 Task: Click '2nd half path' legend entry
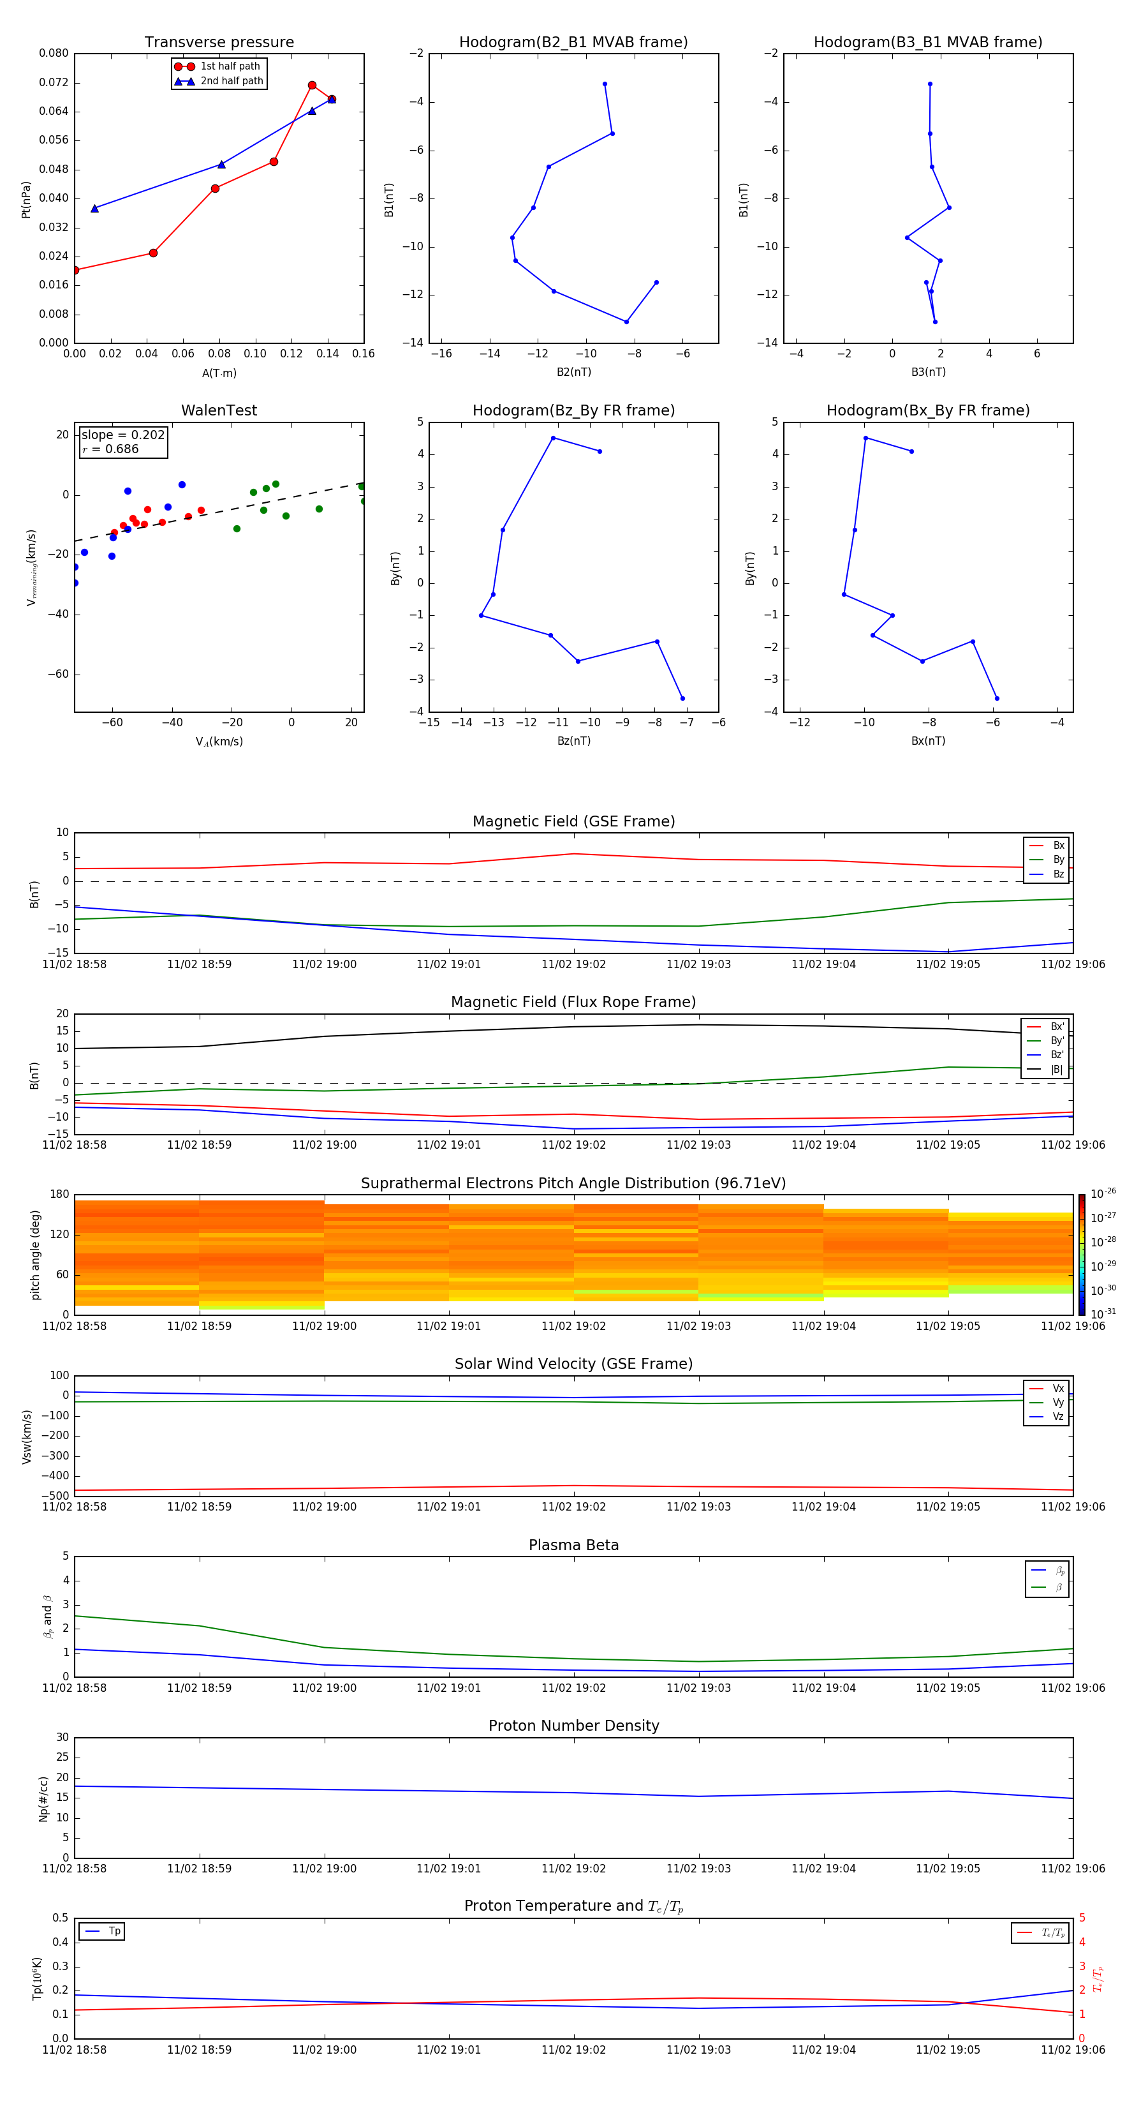click(x=218, y=81)
